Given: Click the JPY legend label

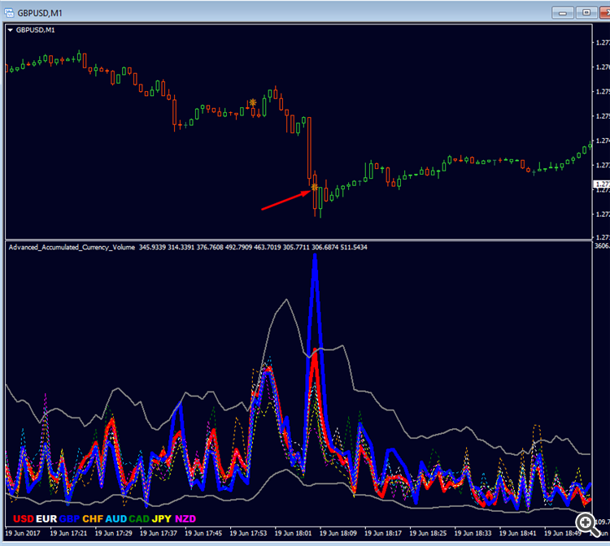Looking at the screenshot, I should click(162, 519).
